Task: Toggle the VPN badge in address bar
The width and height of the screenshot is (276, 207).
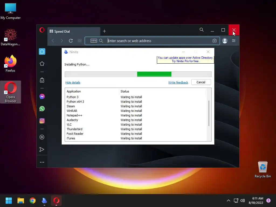Action: (94, 41)
